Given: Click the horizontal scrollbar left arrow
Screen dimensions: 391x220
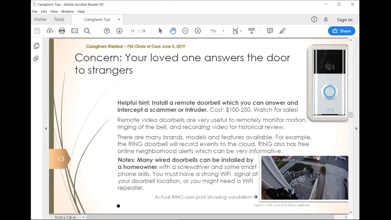Looking at the screenshot, I should [83, 217].
